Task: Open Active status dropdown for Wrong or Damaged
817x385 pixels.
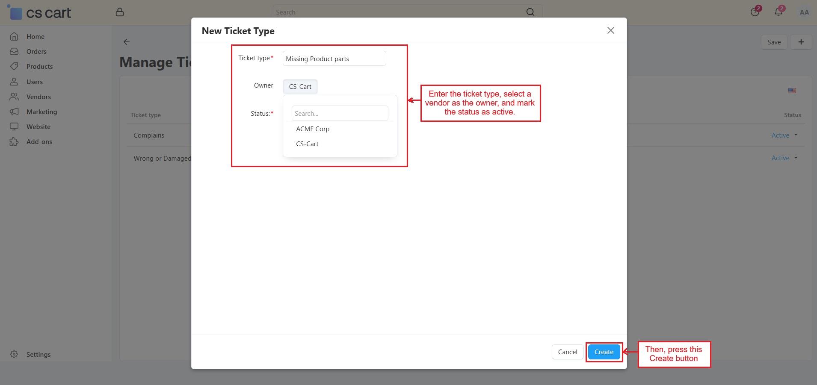Action: coord(784,158)
